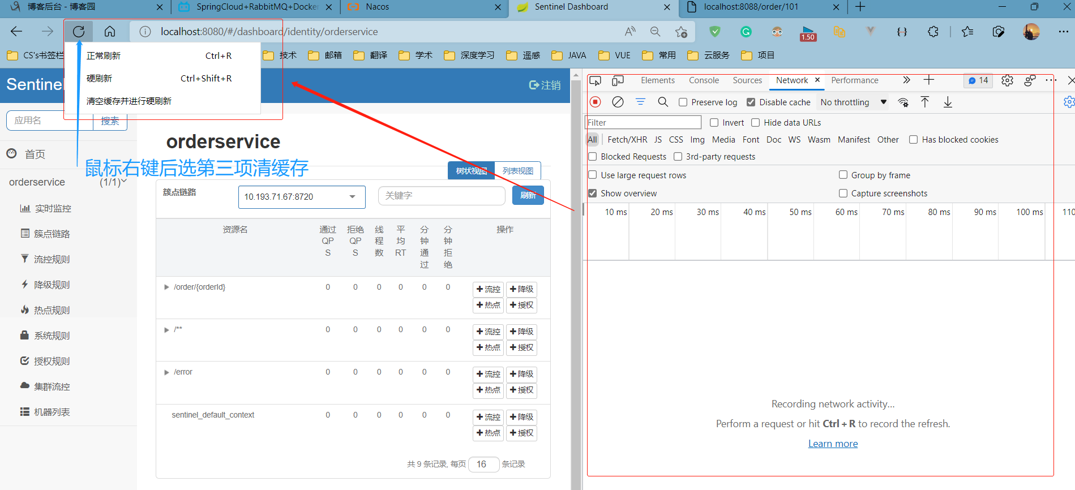This screenshot has width=1075, height=490.
Task: Show more DevTools tabs chevron
Action: [x=906, y=80]
